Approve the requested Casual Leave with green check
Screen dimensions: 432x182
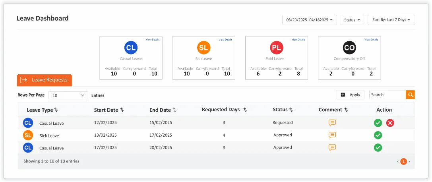[378, 123]
